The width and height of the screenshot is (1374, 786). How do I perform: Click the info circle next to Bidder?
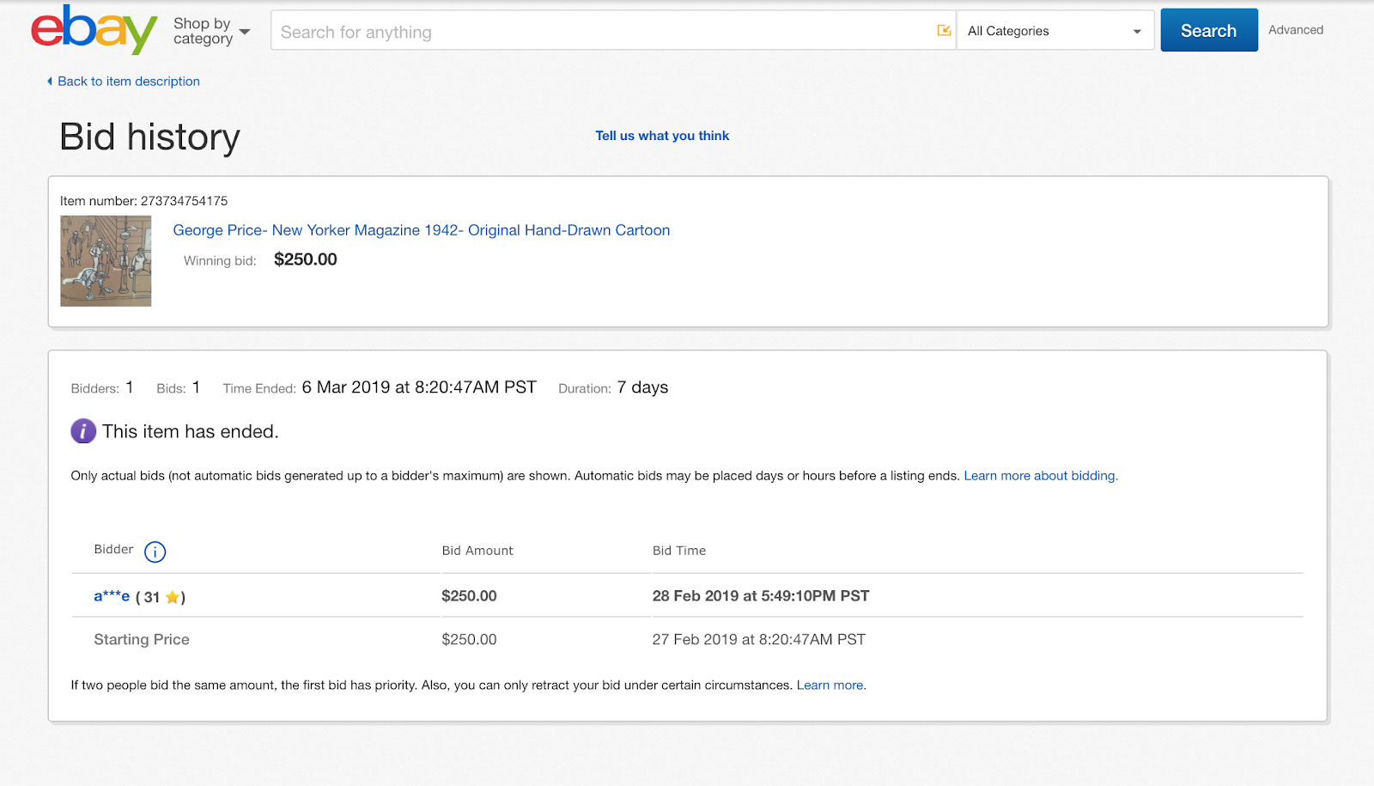tap(155, 551)
